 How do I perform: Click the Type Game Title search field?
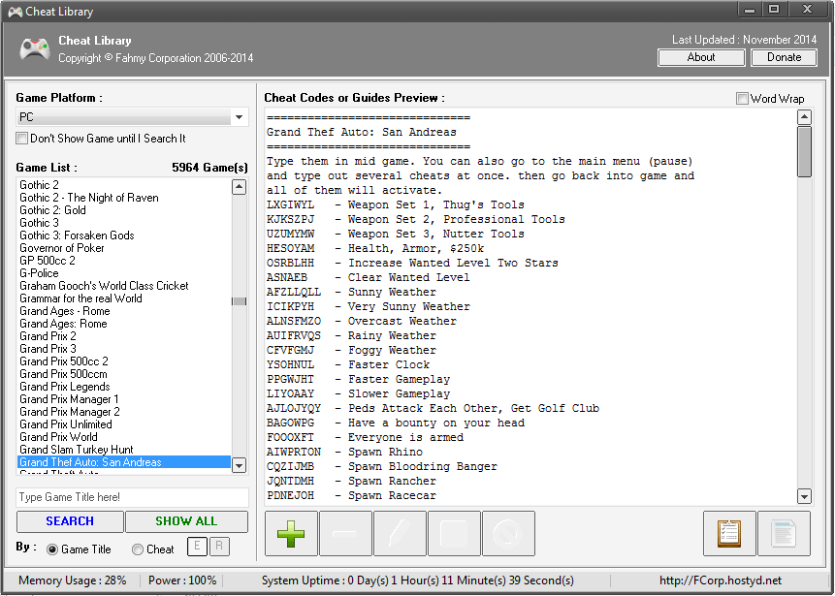pos(132,497)
